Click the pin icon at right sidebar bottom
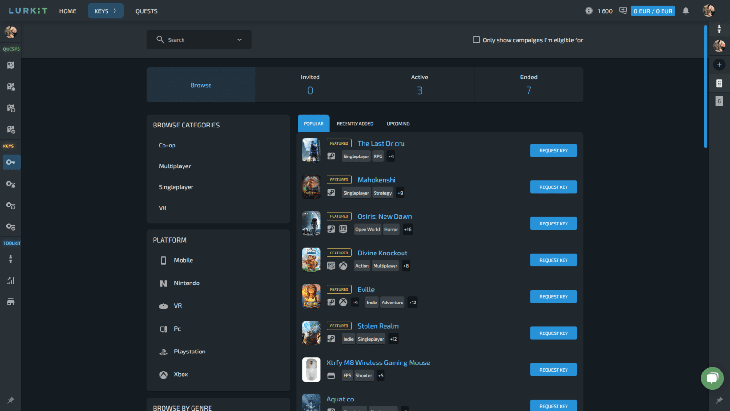730x411 pixels. click(x=719, y=401)
